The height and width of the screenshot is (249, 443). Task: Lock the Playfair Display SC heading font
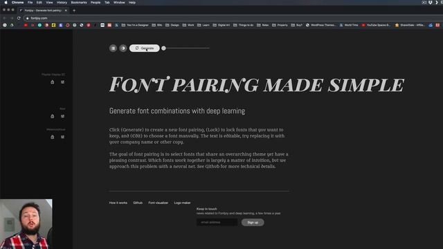[53, 82]
